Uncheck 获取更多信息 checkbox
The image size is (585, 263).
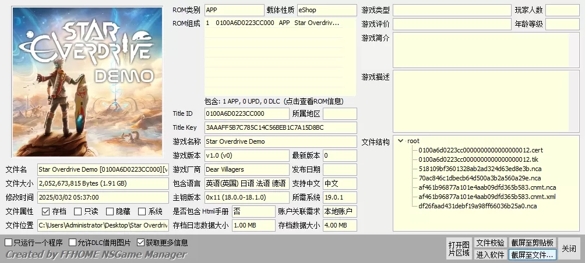(141, 243)
